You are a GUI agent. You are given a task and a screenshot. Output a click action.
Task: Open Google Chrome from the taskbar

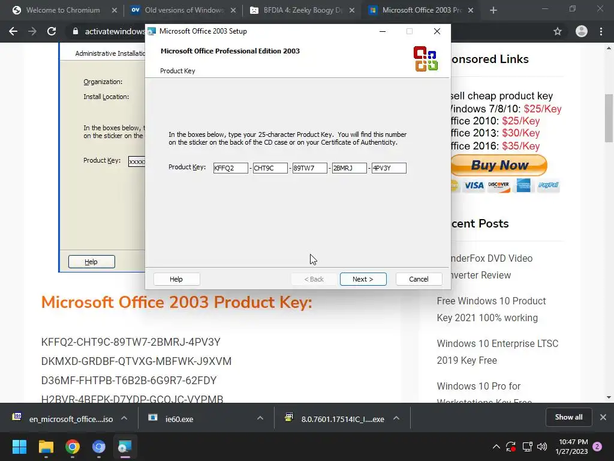tap(73, 447)
